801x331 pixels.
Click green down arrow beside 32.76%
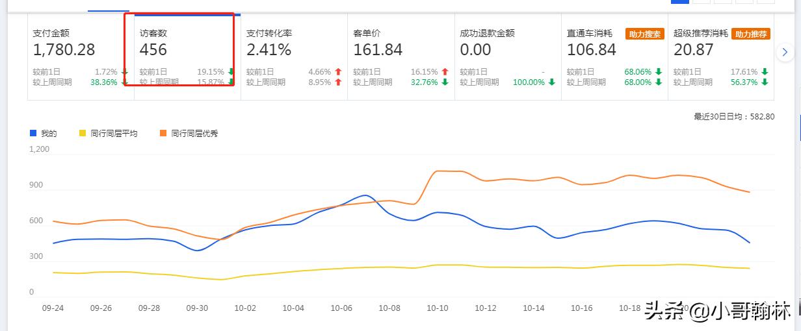pos(445,82)
